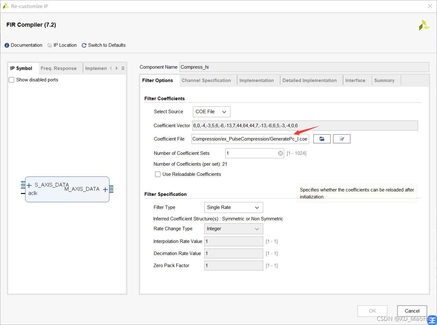Click Interpolation Rate Value field
The width and height of the screenshot is (437, 325).
[x=234, y=241]
